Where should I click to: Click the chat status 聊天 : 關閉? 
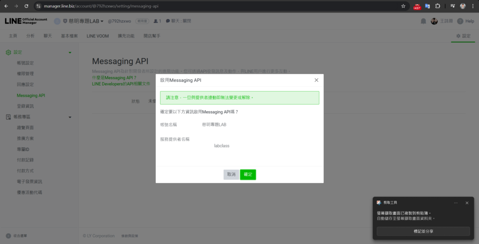[x=179, y=21]
